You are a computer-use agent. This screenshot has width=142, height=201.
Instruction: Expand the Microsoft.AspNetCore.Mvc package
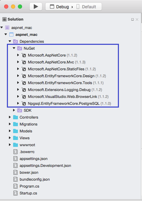(x=18, y=62)
